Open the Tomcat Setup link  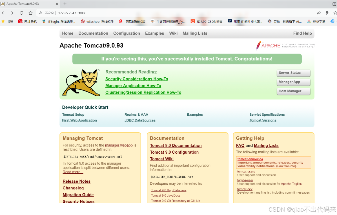(73, 115)
